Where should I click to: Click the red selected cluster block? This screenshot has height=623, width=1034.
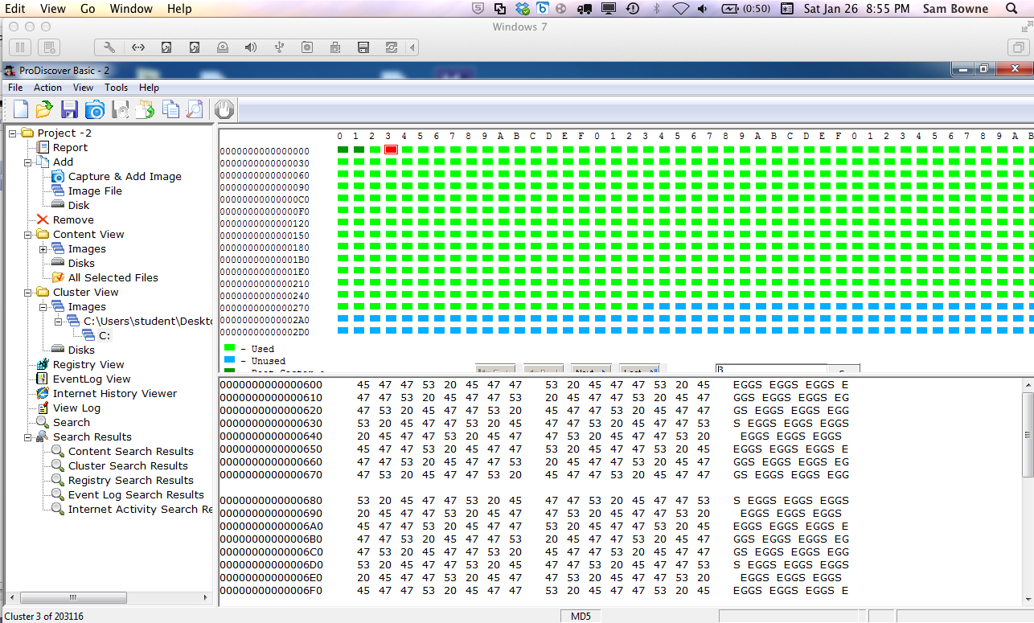(x=391, y=150)
